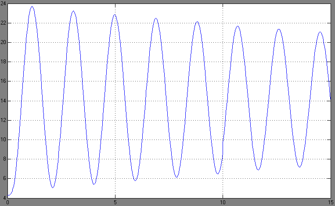
Task: Click the curve peak at time 5
Action: [x=115, y=15]
